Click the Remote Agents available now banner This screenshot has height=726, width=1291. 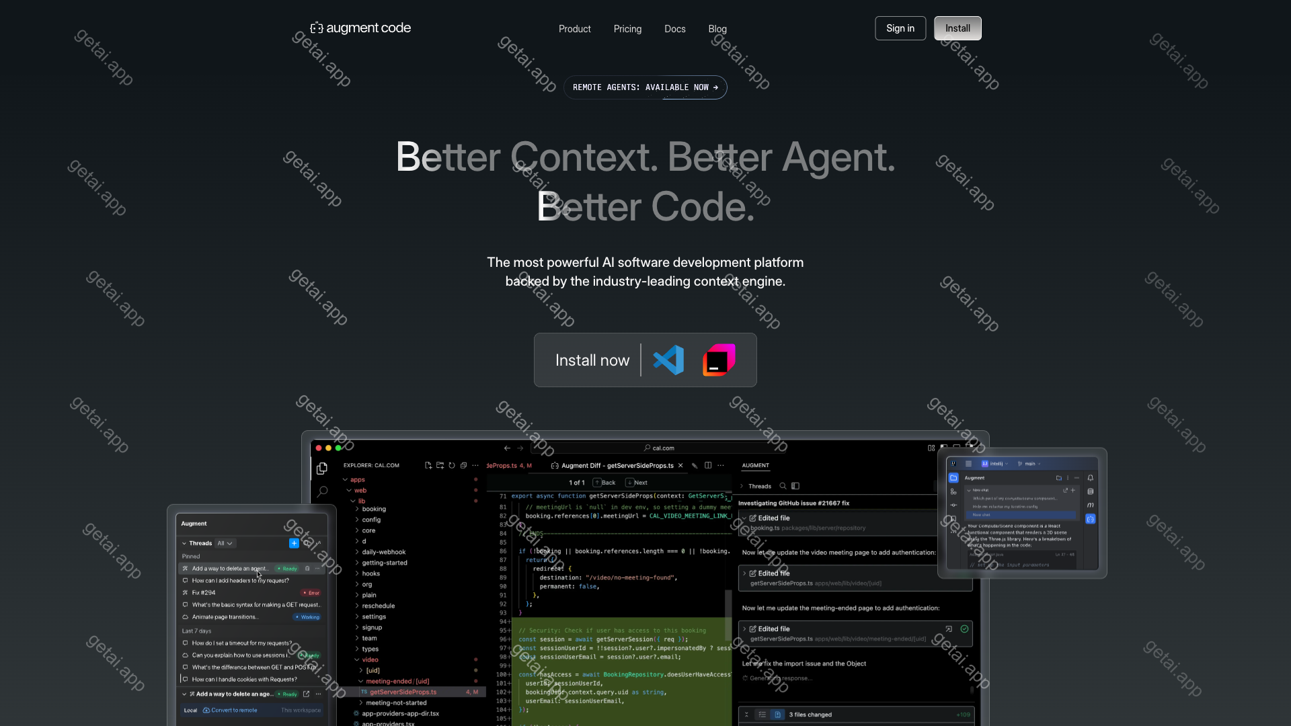(x=645, y=87)
